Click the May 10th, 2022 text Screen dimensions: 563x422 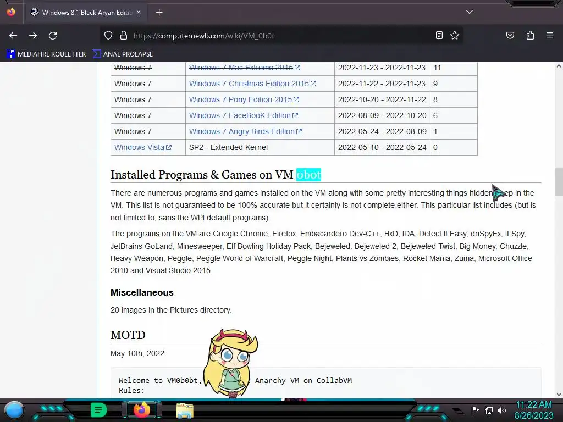[138, 353]
